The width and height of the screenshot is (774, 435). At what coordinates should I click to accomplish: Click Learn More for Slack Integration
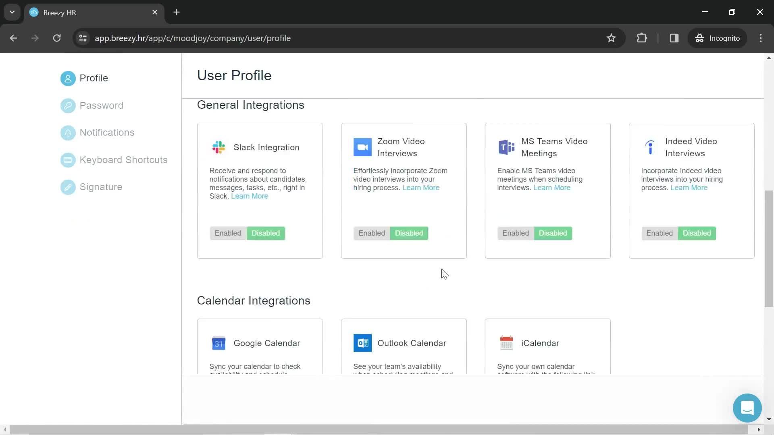coord(250,196)
